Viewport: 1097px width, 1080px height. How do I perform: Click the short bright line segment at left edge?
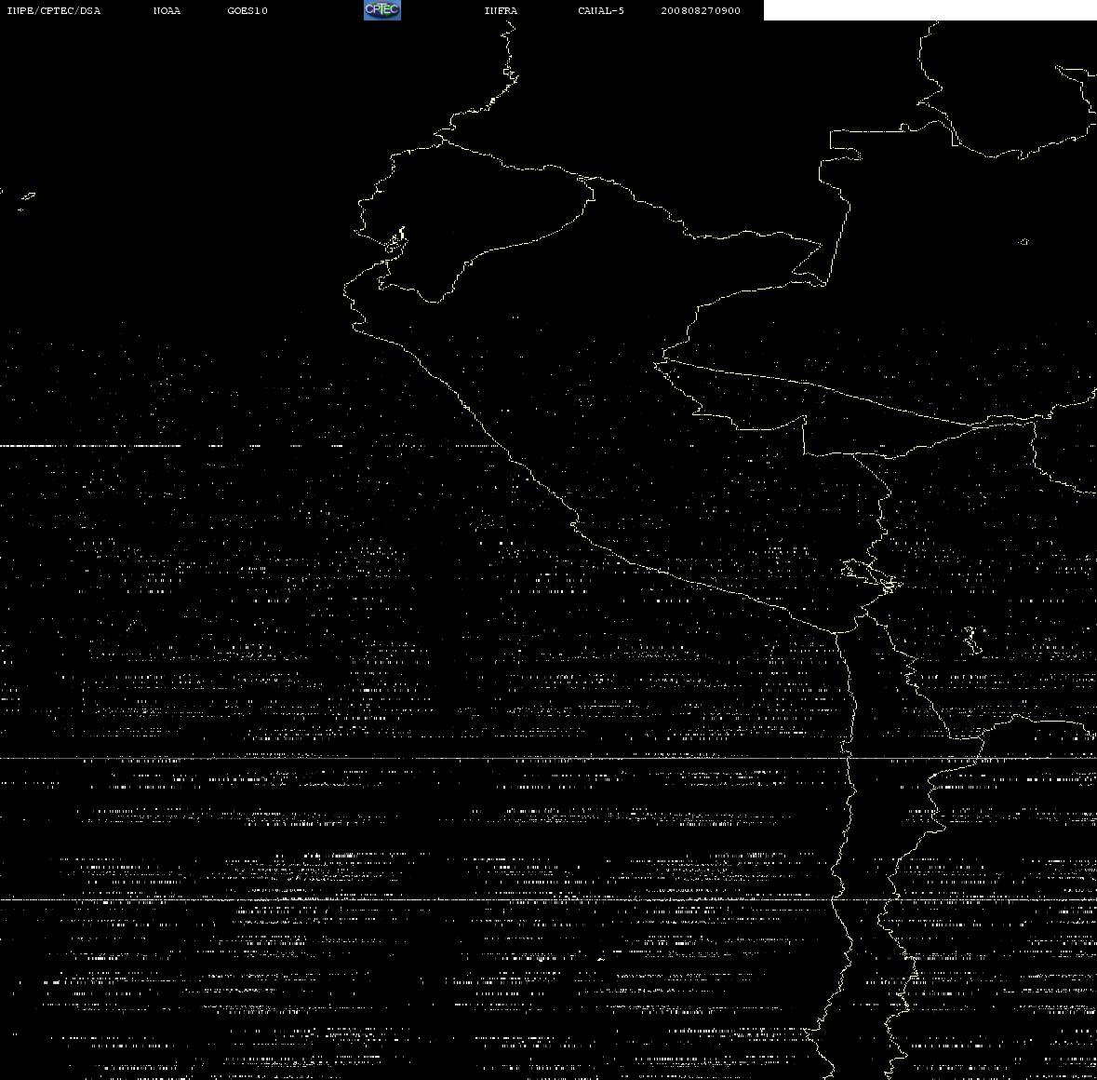point(91,445)
